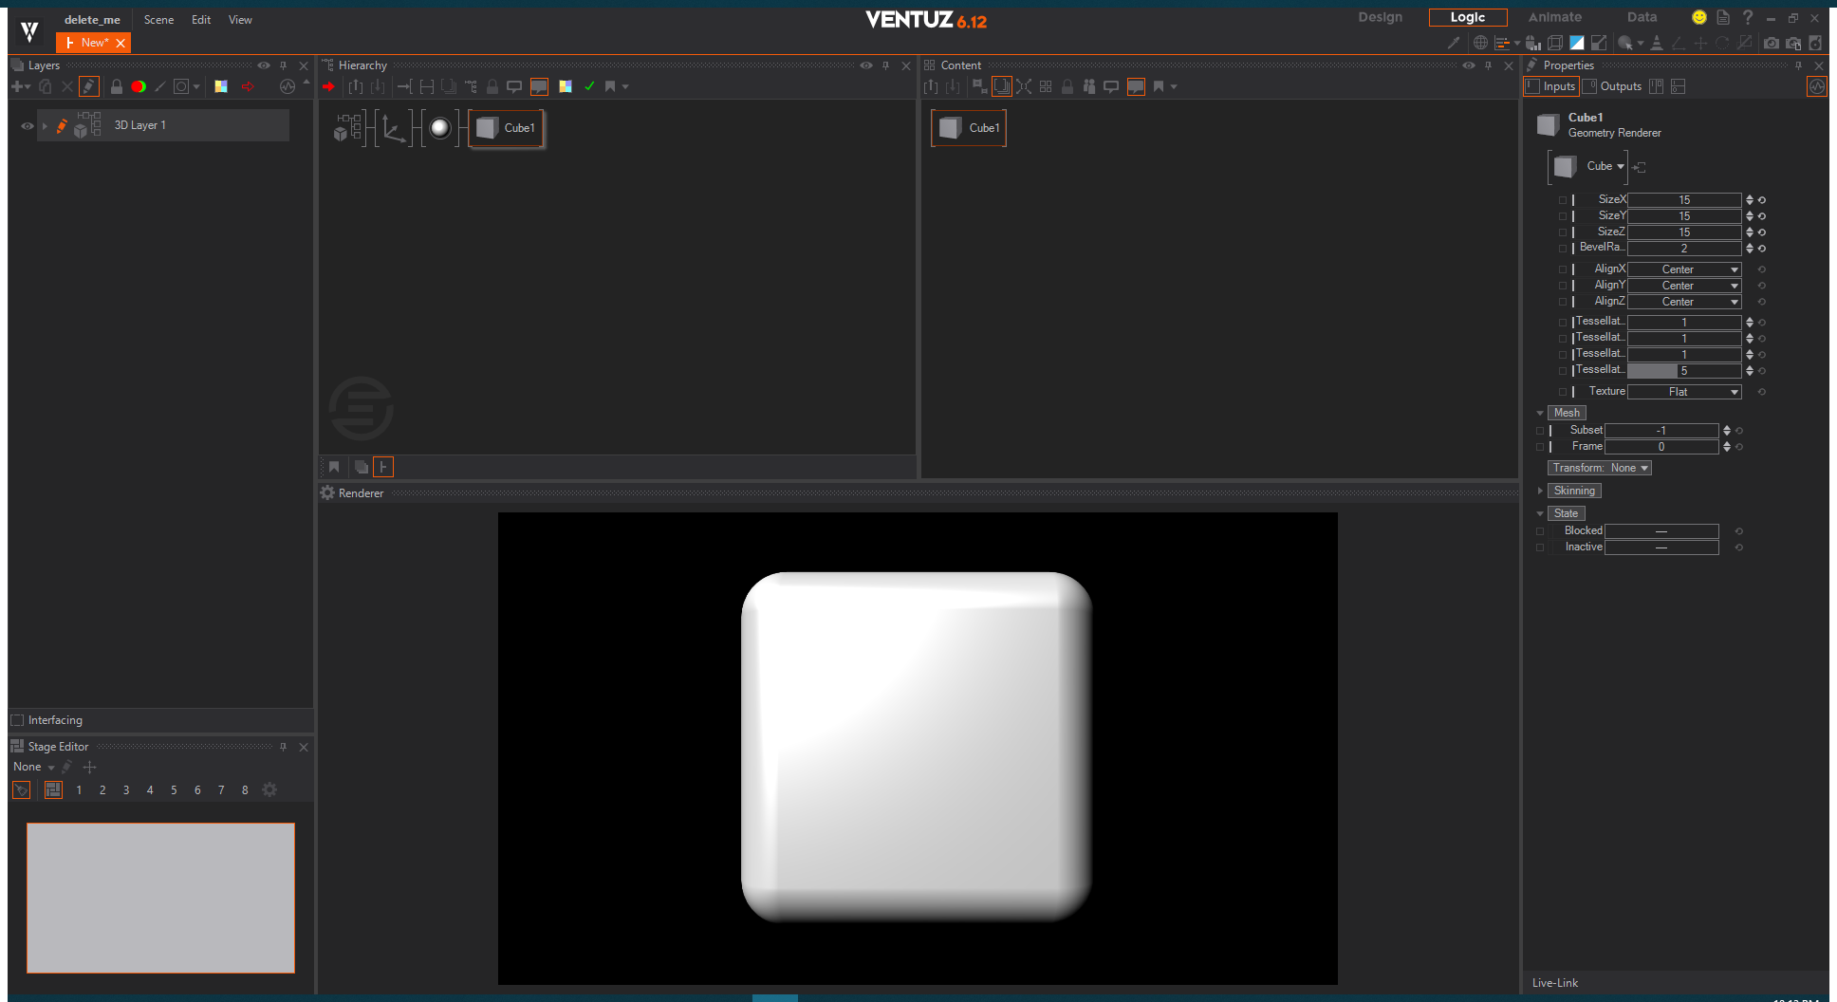
Task: Click the Transform: None button
Action: pos(1599,468)
